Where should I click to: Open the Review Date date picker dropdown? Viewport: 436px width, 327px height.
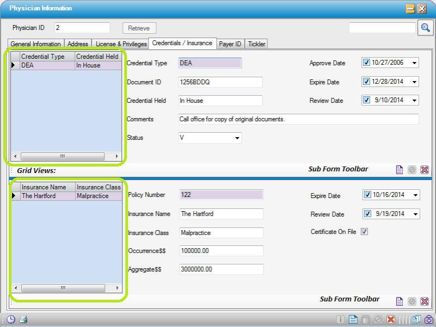415,100
